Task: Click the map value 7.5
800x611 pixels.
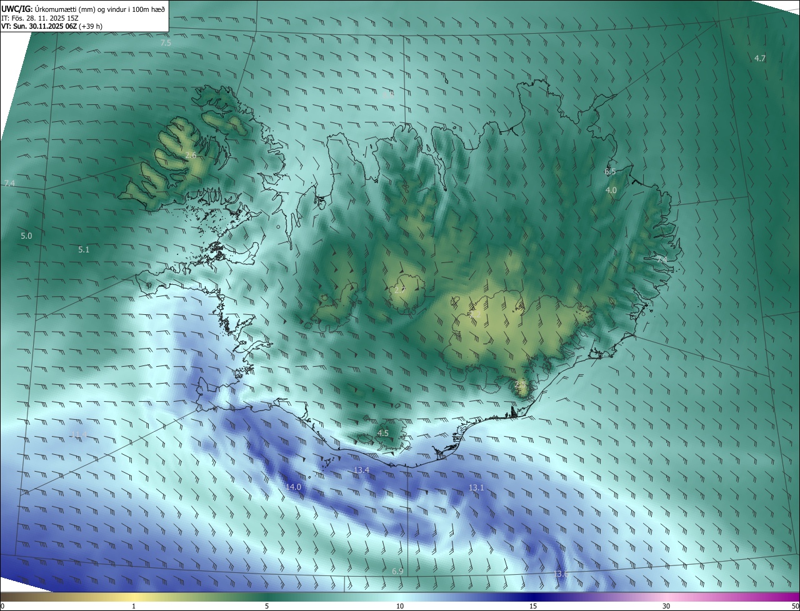Action: tap(166, 43)
